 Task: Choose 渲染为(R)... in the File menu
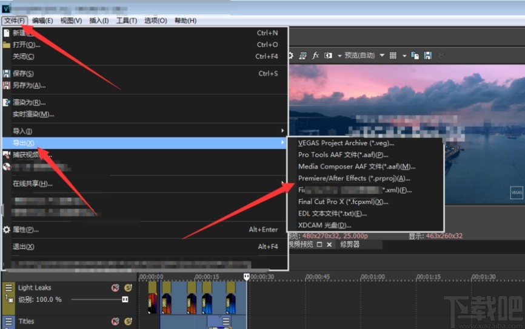[145, 103]
